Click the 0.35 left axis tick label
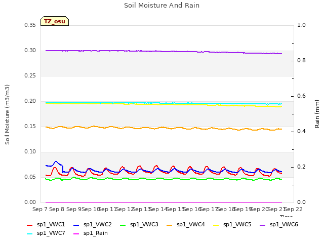Screen dimensions: 324x243 (x=30, y=25)
